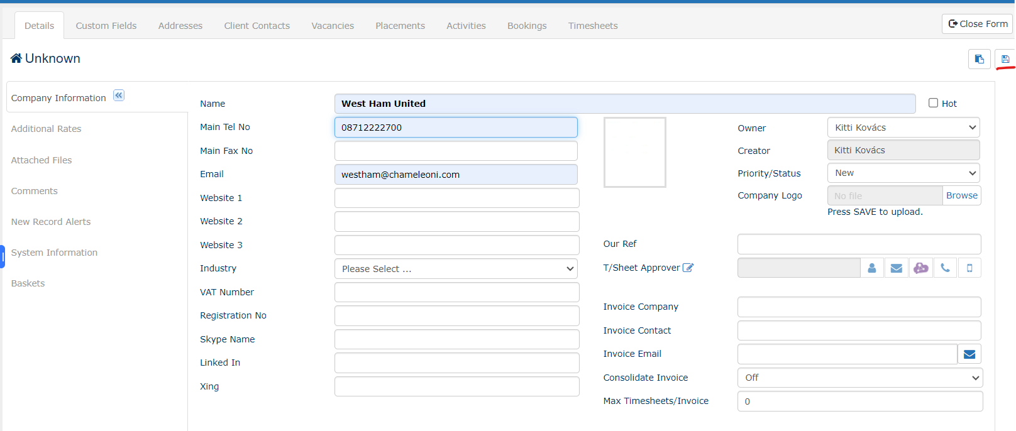
Task: Click the Close Form button
Action: (x=977, y=24)
